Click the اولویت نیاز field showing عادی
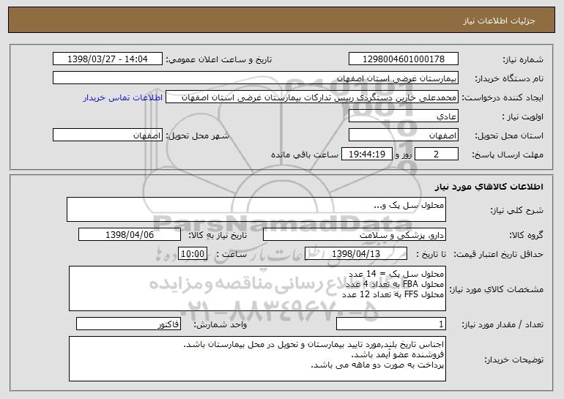 click(403, 116)
